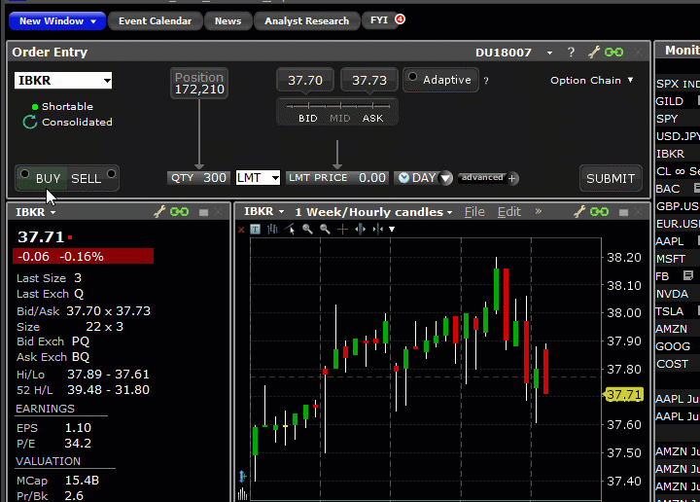Select the crosshair tool in chart toolbar
This screenshot has width=700, height=502.
[x=342, y=230]
